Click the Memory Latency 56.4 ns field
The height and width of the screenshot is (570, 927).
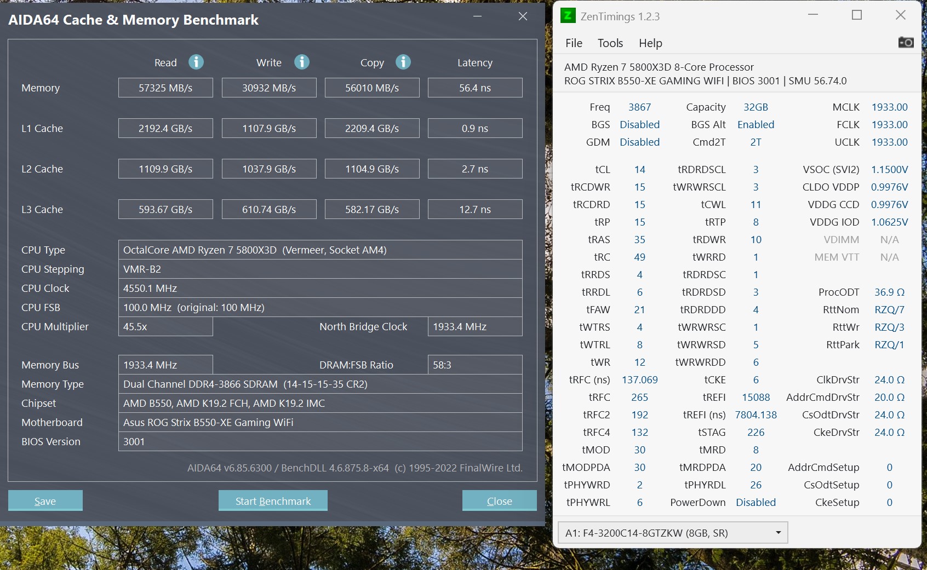(475, 88)
